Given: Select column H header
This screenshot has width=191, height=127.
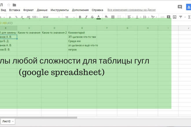Looking at the screenshot, I should click(x=148, y=28).
